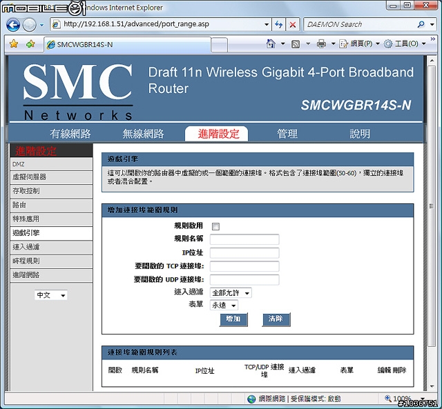
Task: Open search provider dropdown arrow
Action: click(432, 25)
